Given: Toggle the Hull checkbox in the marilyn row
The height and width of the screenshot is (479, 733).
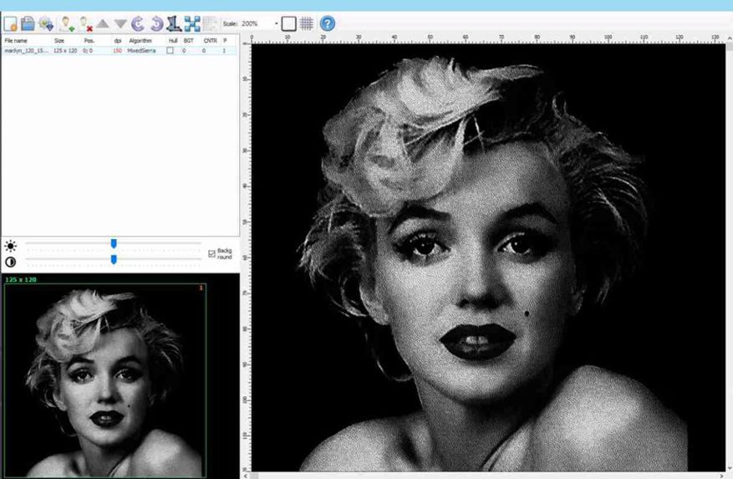Looking at the screenshot, I should (171, 50).
